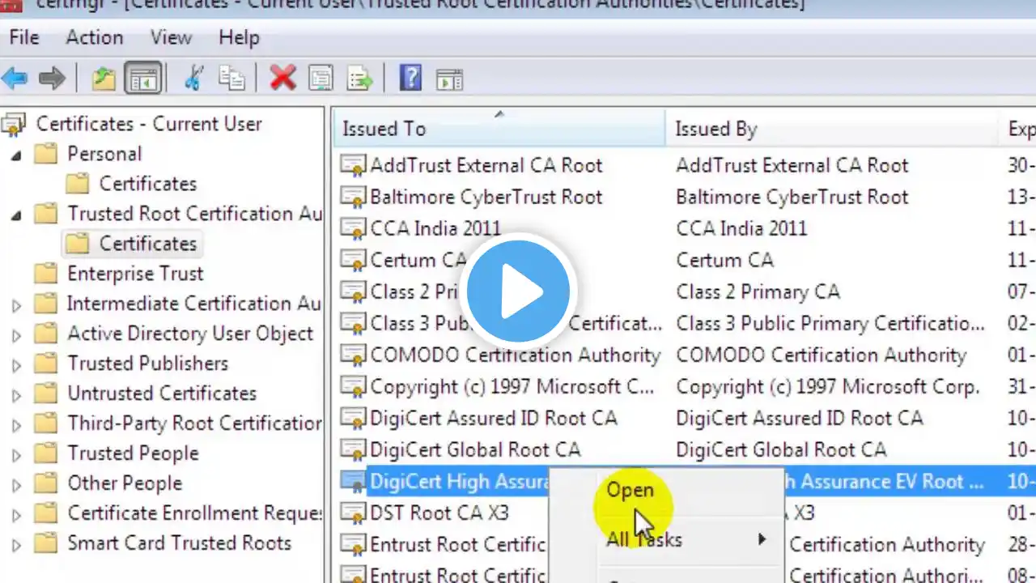Expand the Active Directory User Object node
1036x583 pixels.
(x=16, y=334)
